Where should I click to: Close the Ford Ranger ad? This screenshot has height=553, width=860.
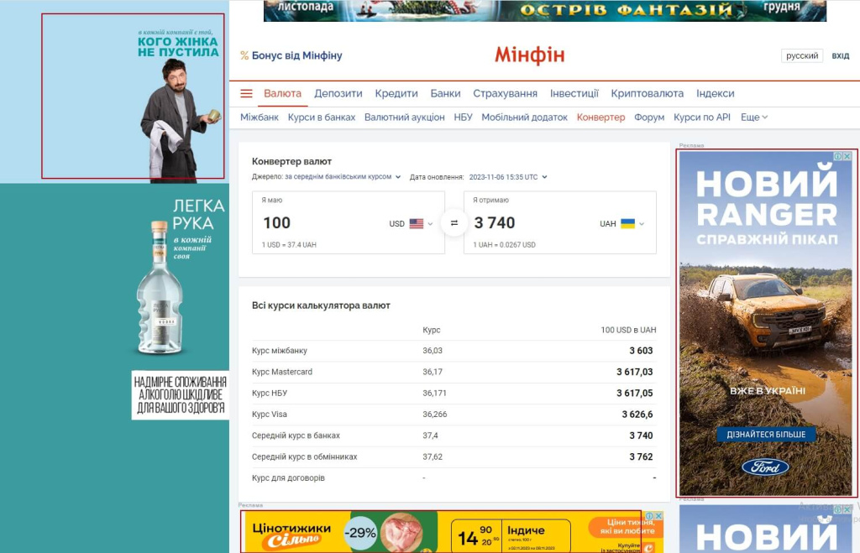coord(847,156)
